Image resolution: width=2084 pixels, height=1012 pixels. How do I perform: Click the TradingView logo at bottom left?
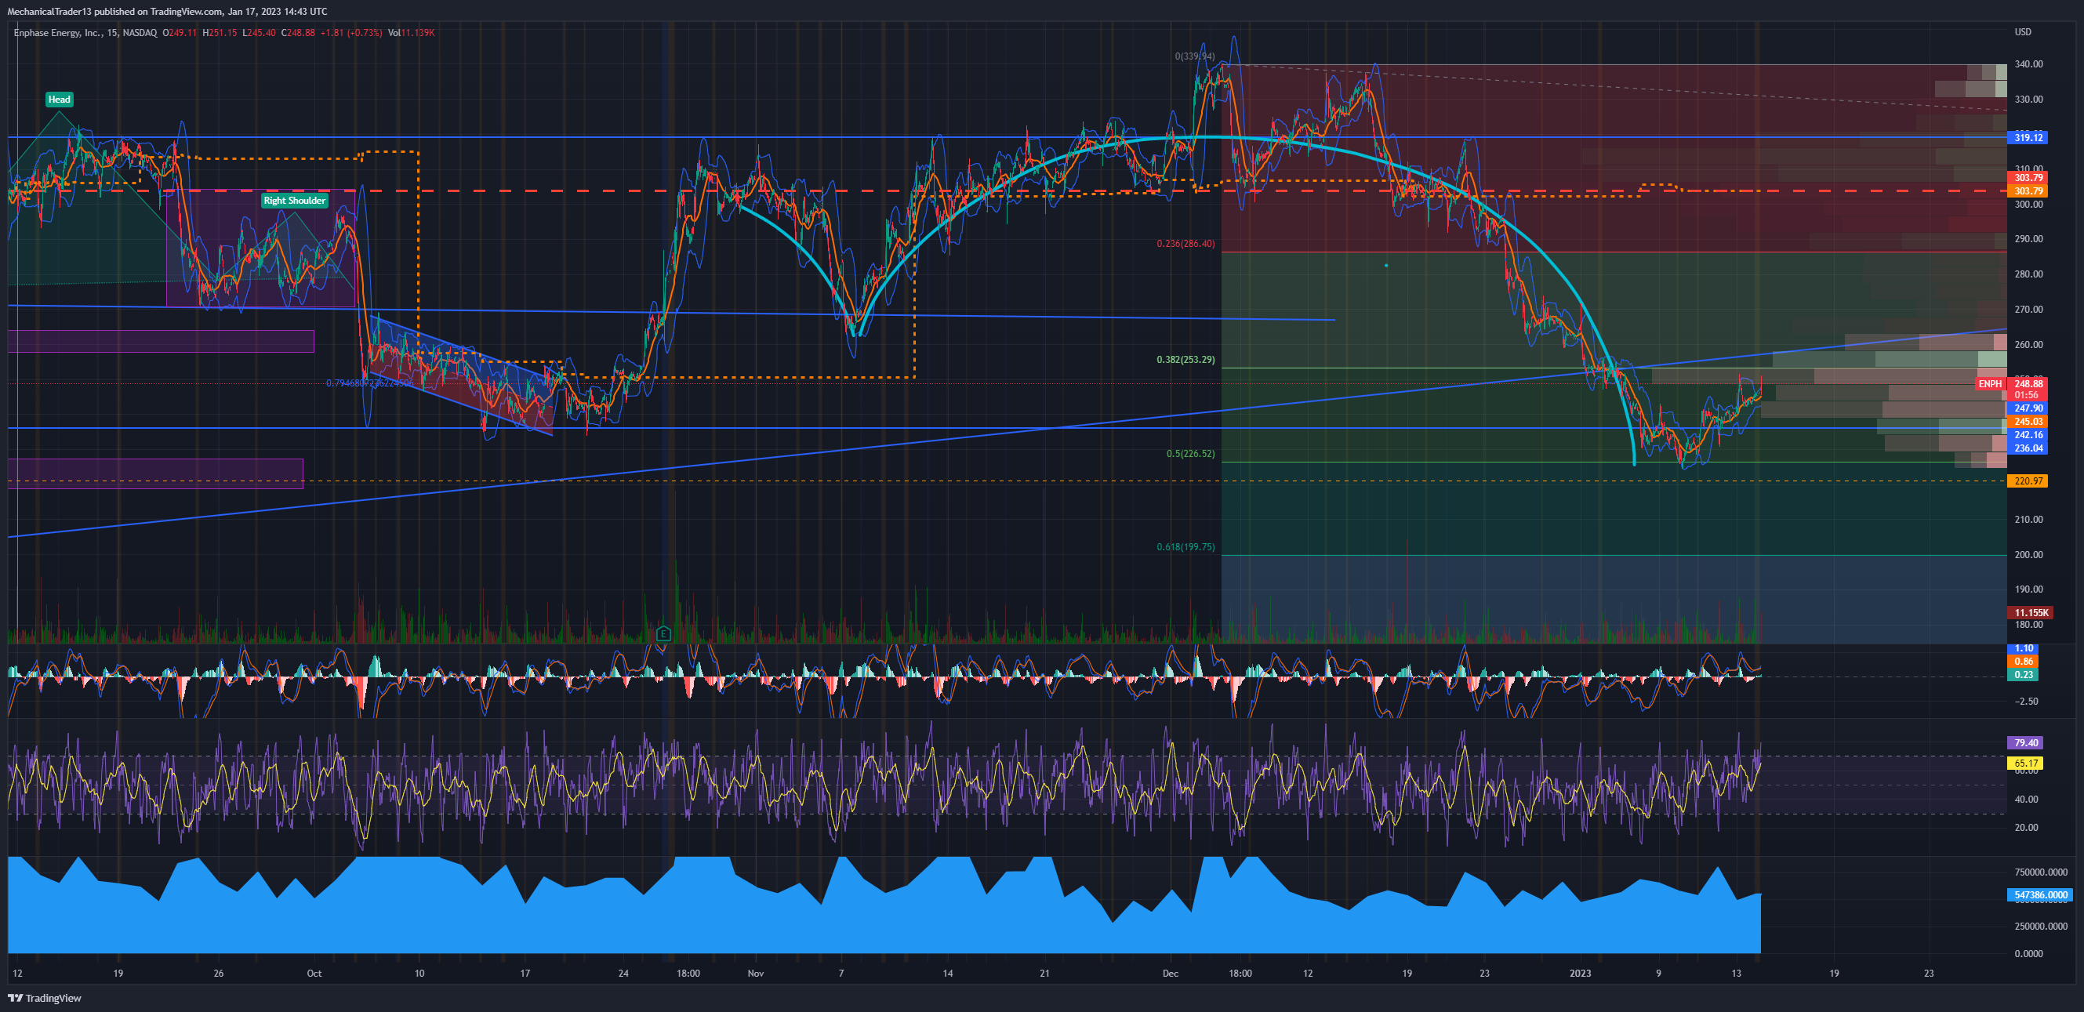click(x=45, y=997)
